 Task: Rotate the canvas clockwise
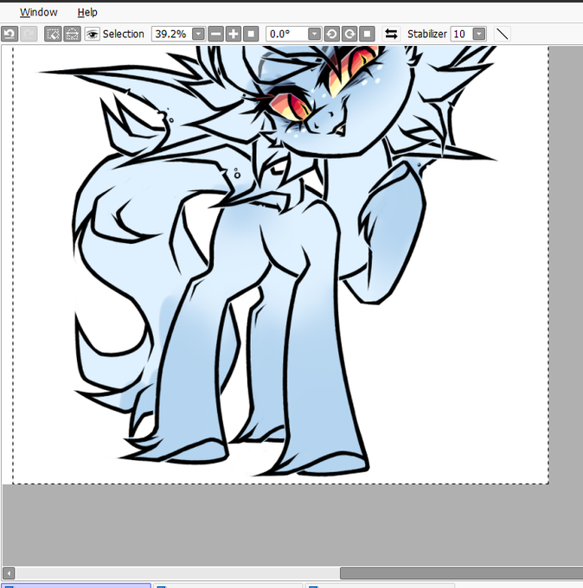click(349, 34)
